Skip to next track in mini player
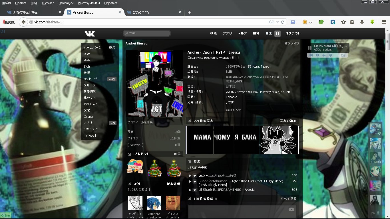The image size is (390, 219). pos(317,55)
